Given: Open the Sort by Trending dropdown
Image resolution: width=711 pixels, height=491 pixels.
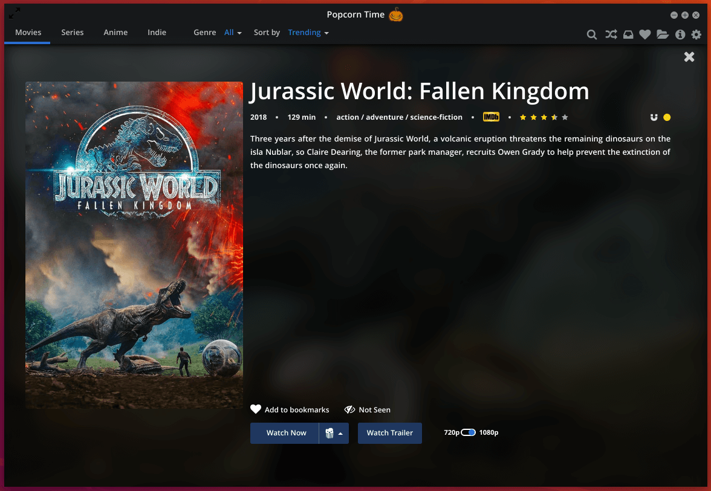Looking at the screenshot, I should 308,33.
